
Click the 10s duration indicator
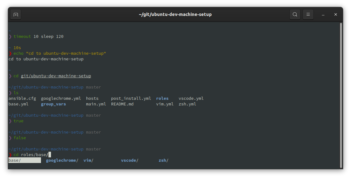17,48
